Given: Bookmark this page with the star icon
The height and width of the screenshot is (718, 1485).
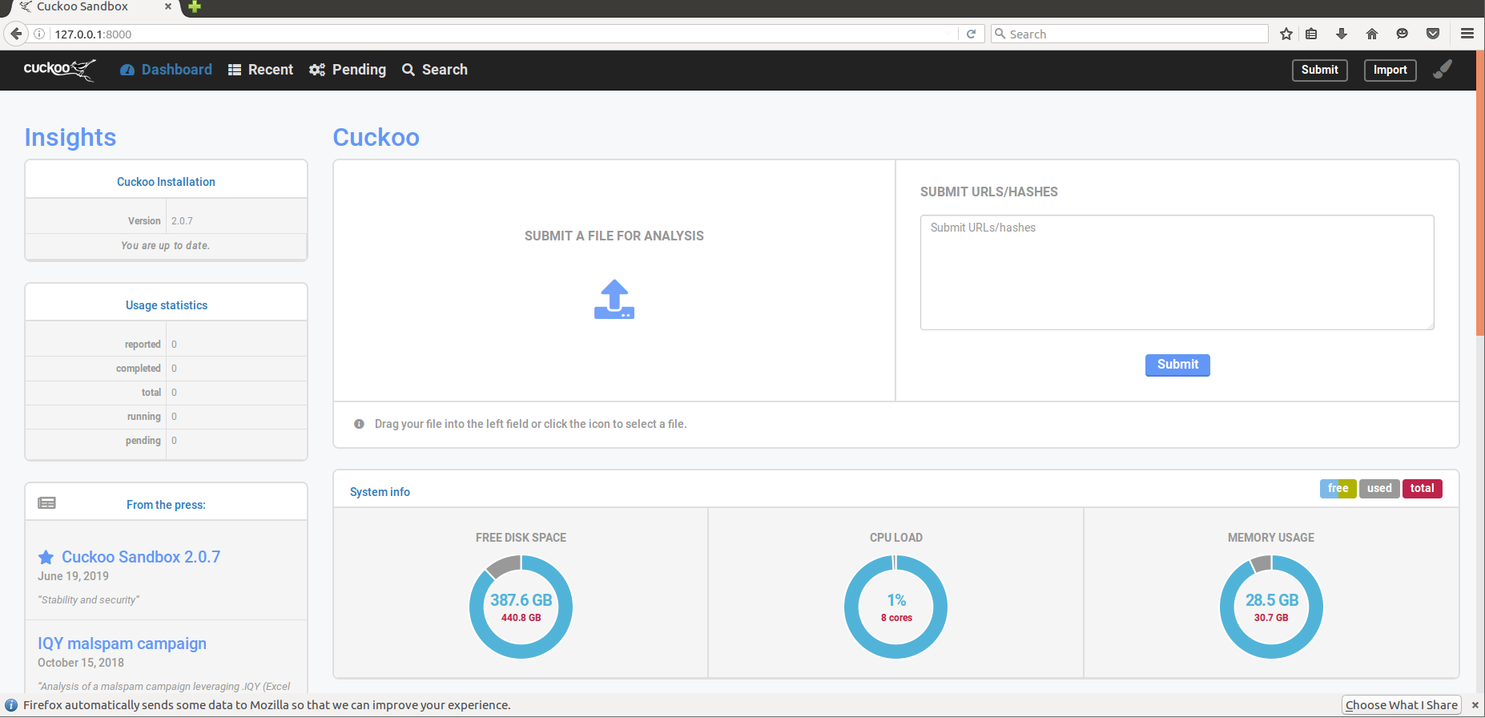Looking at the screenshot, I should pyautogui.click(x=1286, y=34).
